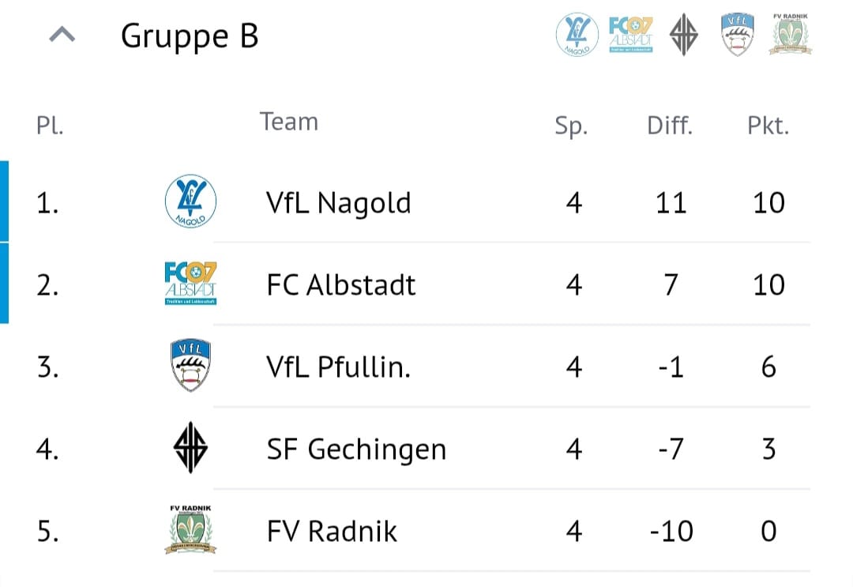Click the VfL Nagold logo in first table row
853x587 pixels.
[x=190, y=201]
